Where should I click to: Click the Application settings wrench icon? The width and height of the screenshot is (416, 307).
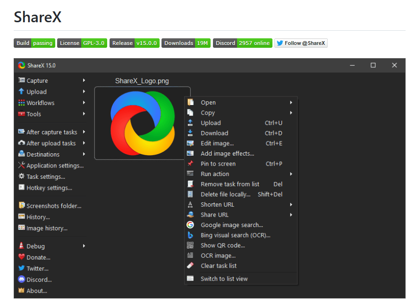22,165
